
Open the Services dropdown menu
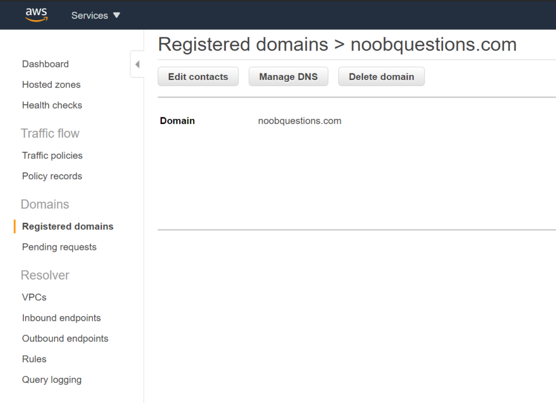96,16
